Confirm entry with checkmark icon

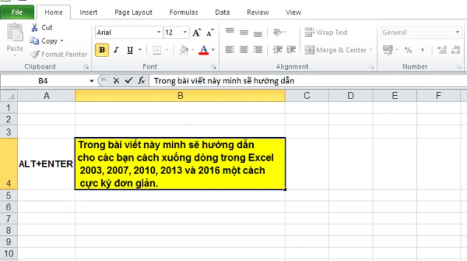tap(128, 81)
